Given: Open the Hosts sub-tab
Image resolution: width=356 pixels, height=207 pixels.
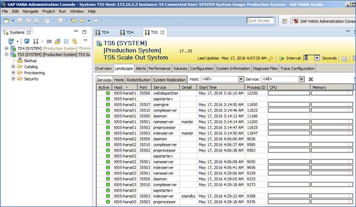Looking at the screenshot, I should 119,80.
